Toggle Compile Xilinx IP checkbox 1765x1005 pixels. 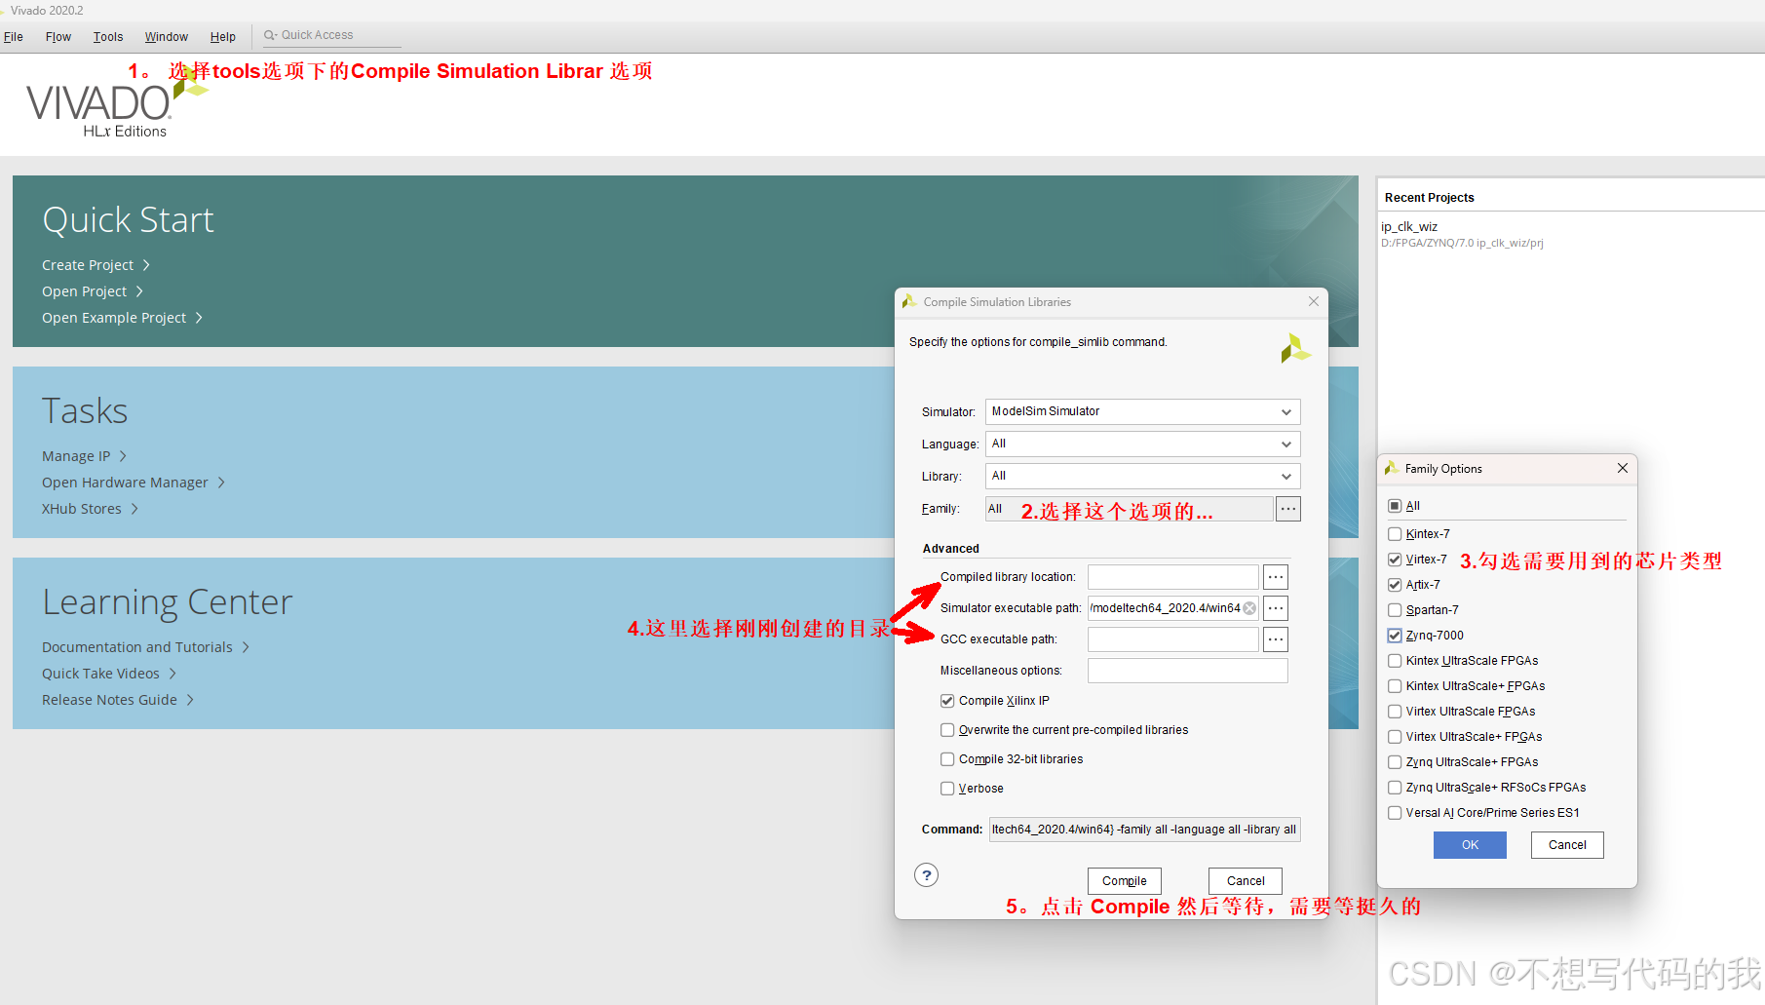point(947,701)
